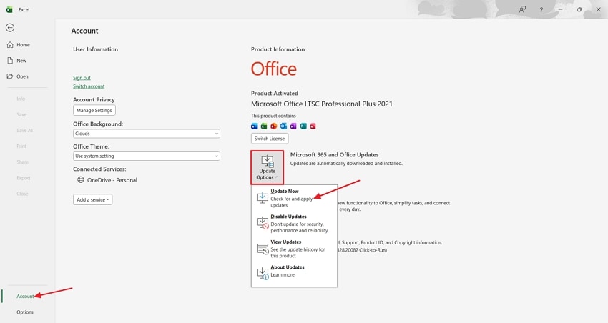Click the PowerPoint app icon under product contents
Screen dimensions: 608x323
tap(274, 126)
